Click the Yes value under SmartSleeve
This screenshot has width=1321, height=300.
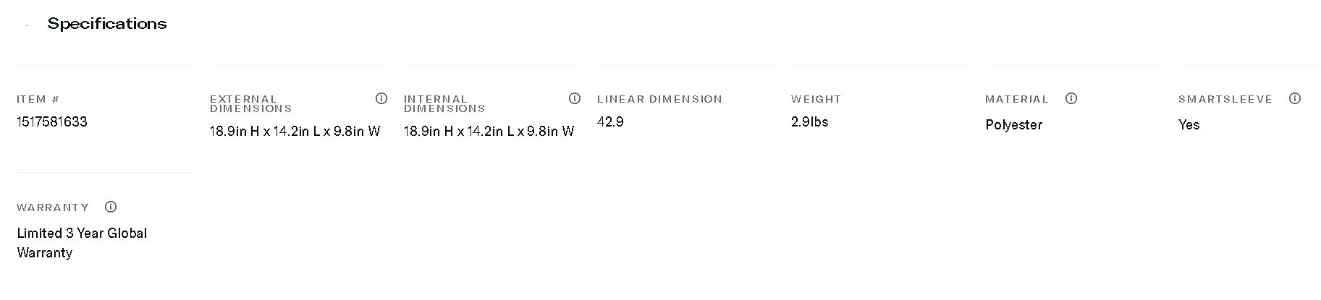pos(1189,125)
